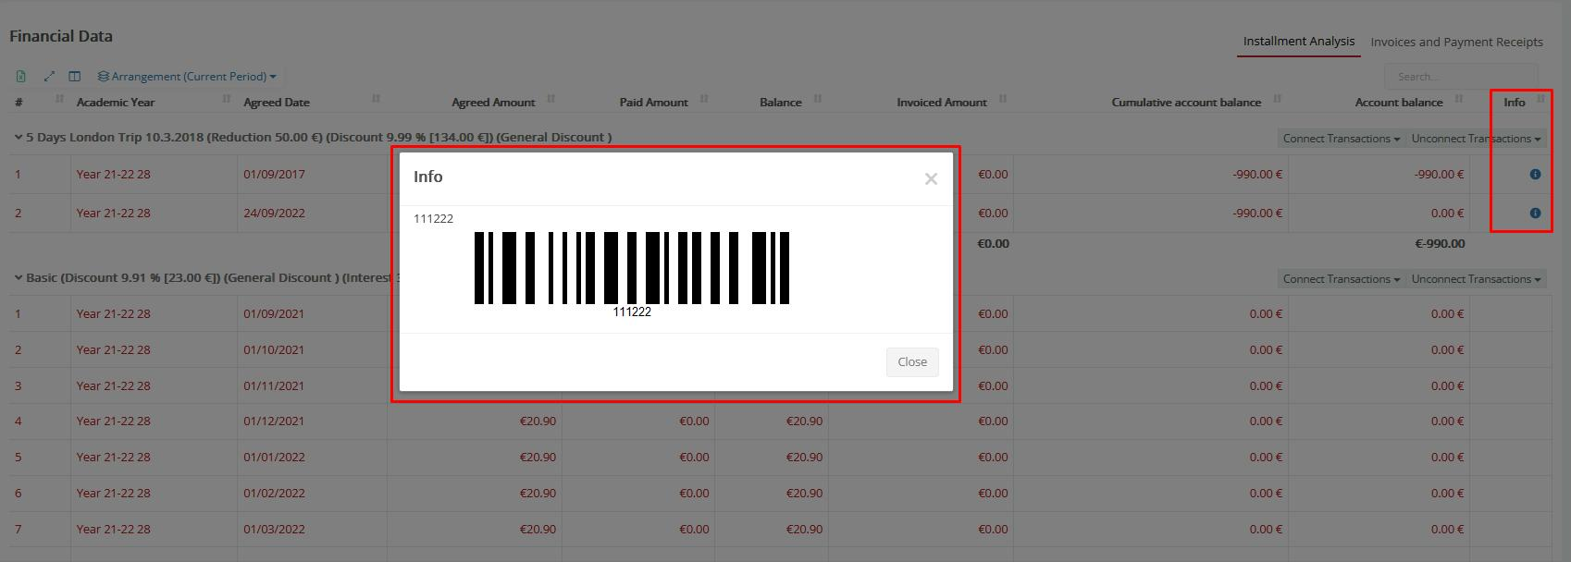
Task: Sort by Balance column icon
Action: 818,98
